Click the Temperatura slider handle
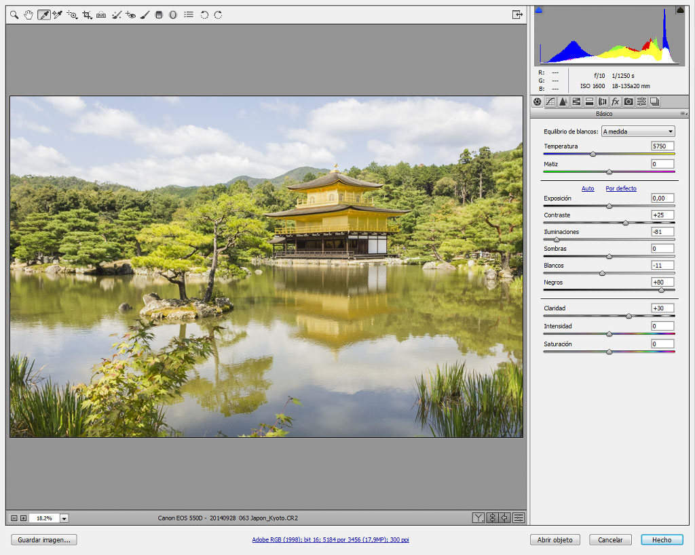Screen dimensions: 695x555 coord(593,154)
